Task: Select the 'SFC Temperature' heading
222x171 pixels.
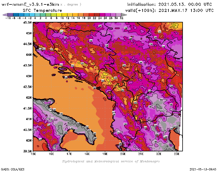Action: pos(42,11)
